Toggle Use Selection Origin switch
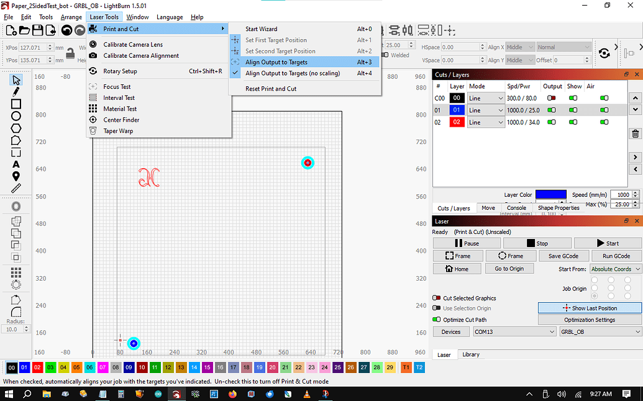This screenshot has width=643, height=401. point(437,308)
